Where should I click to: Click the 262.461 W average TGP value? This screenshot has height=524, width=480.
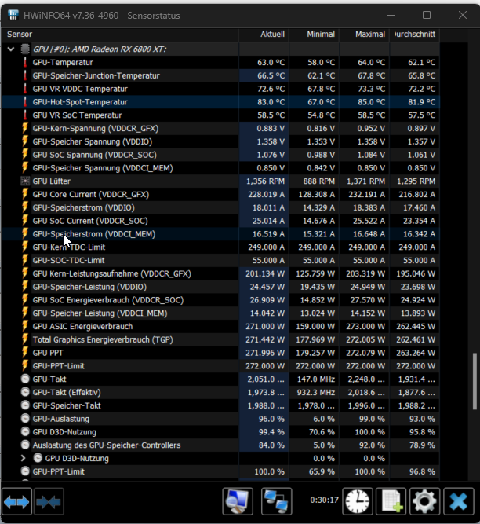(x=416, y=339)
